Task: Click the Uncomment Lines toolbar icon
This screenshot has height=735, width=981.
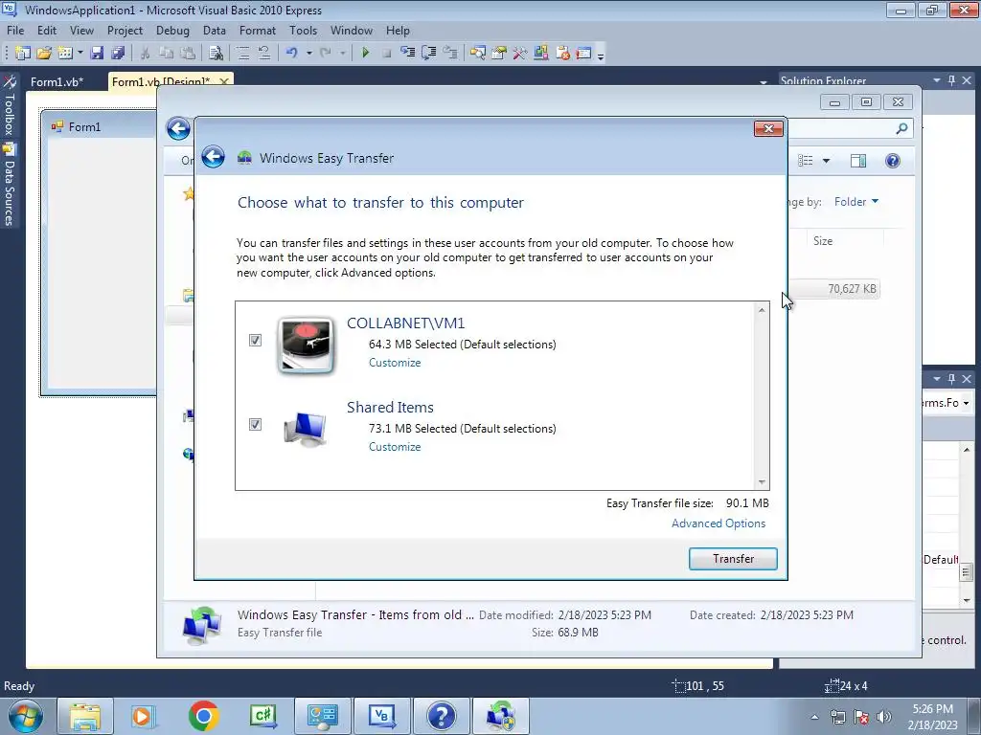Action: (264, 54)
